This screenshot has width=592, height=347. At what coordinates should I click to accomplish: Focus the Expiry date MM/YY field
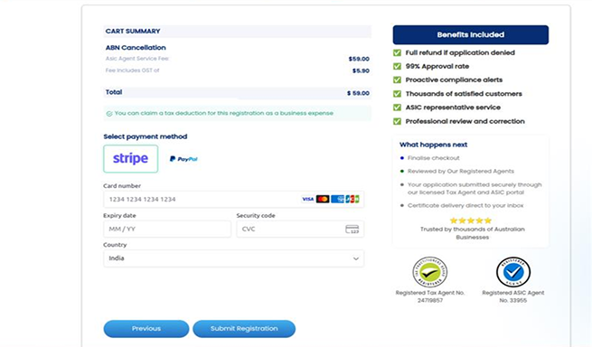pos(167,230)
